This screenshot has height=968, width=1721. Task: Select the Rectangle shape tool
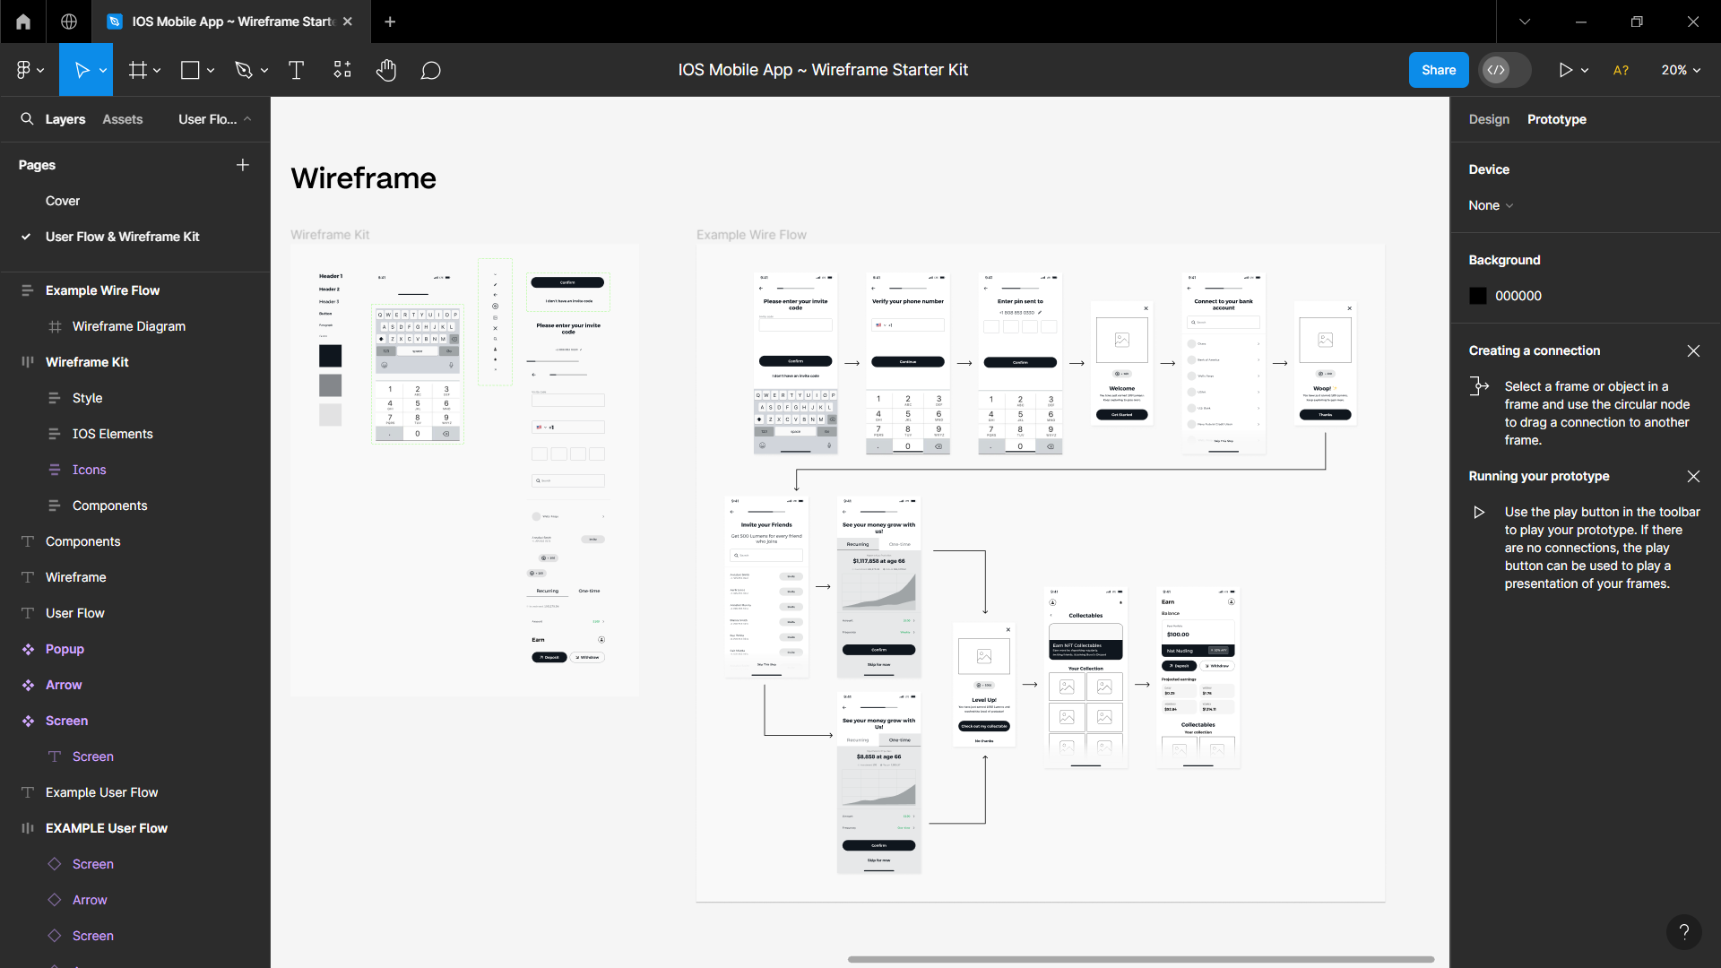point(190,70)
